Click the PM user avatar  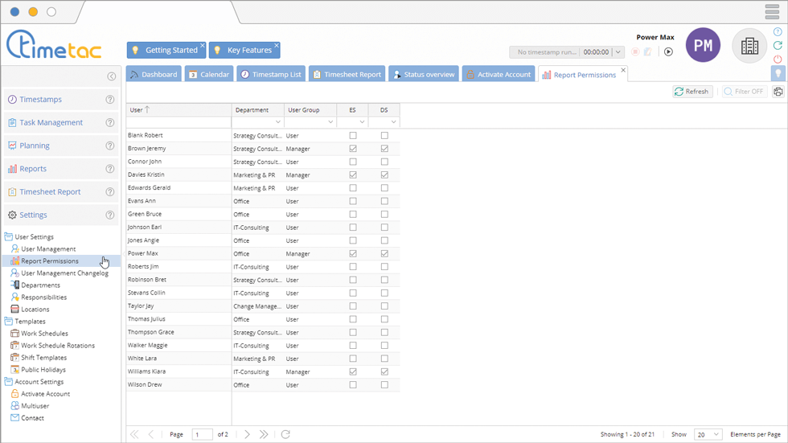[703, 45]
